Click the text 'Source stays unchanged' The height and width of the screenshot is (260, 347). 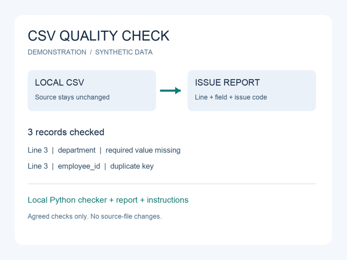pos(72,97)
